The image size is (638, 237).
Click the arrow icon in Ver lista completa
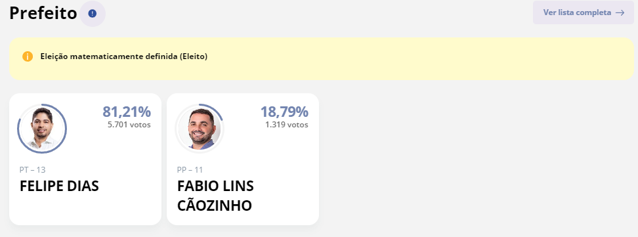coord(620,12)
